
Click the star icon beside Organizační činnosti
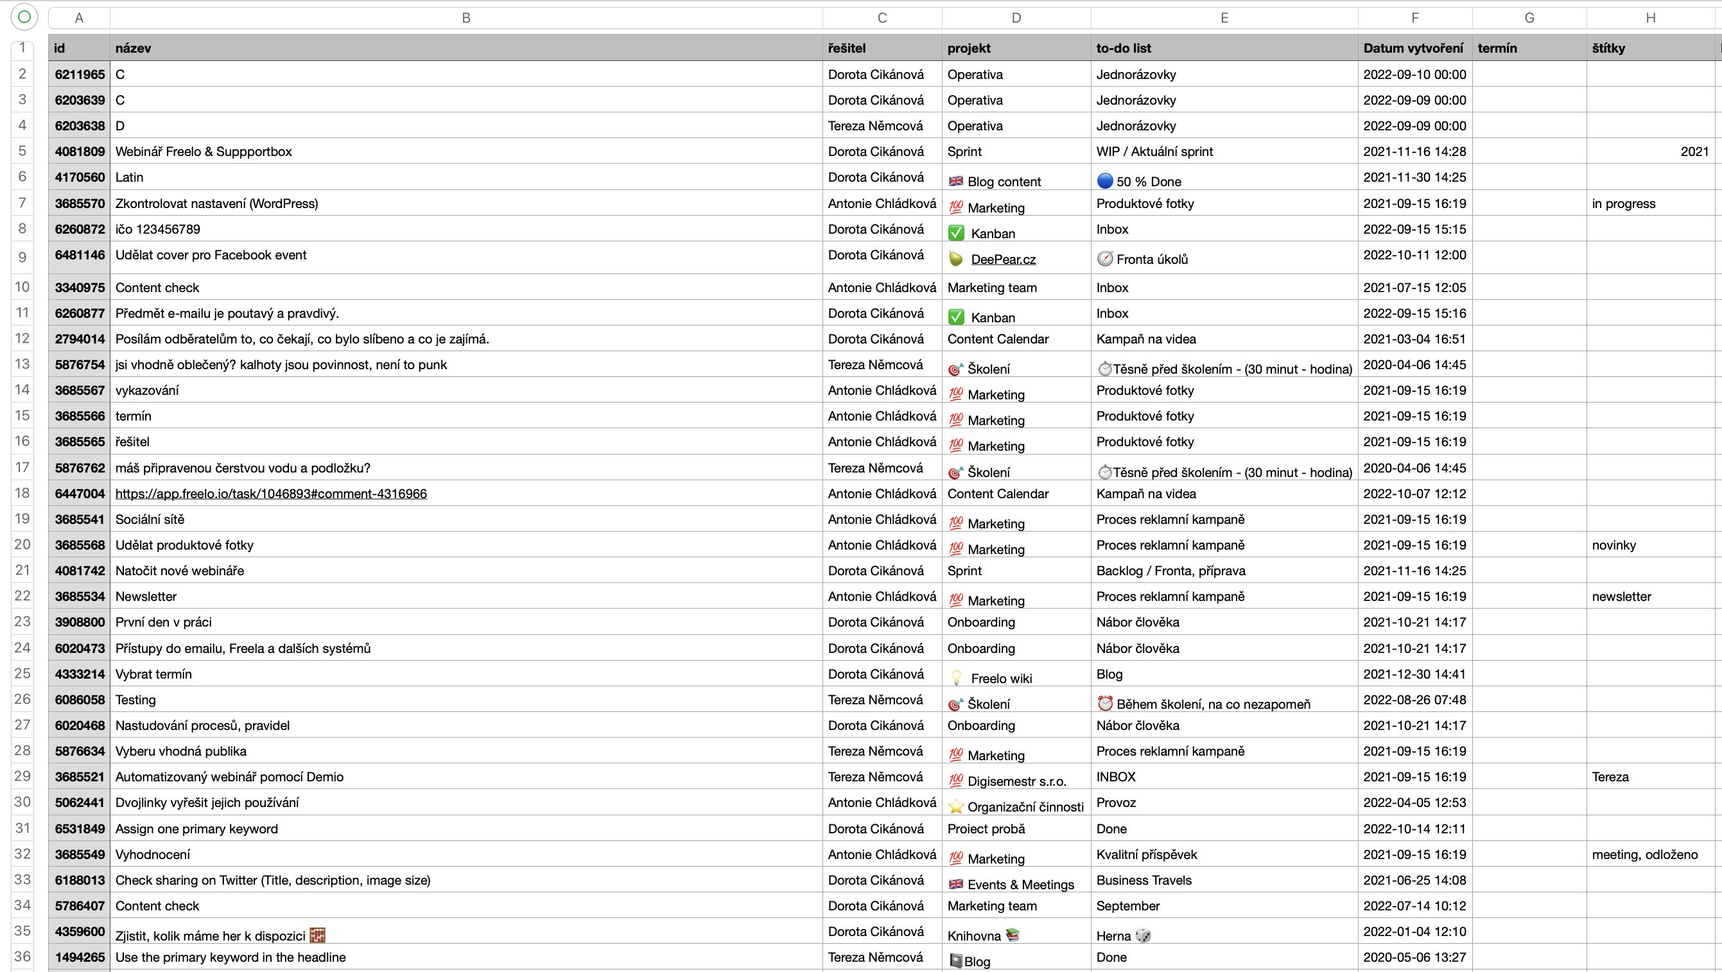(956, 806)
